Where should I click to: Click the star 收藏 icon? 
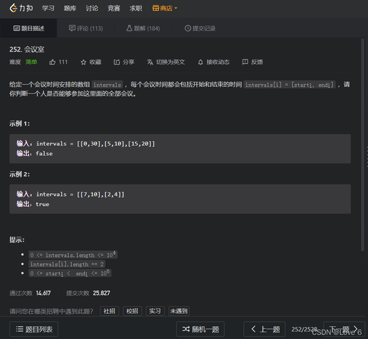(x=83, y=62)
